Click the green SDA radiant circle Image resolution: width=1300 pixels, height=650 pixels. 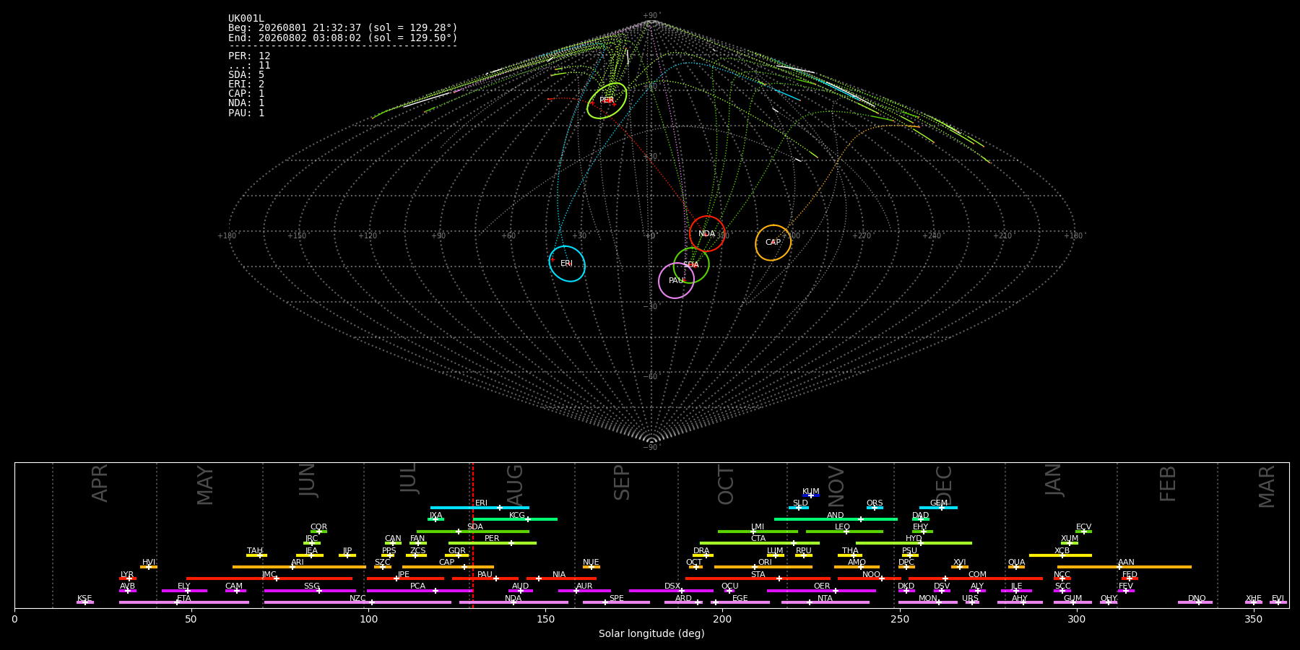(x=691, y=265)
